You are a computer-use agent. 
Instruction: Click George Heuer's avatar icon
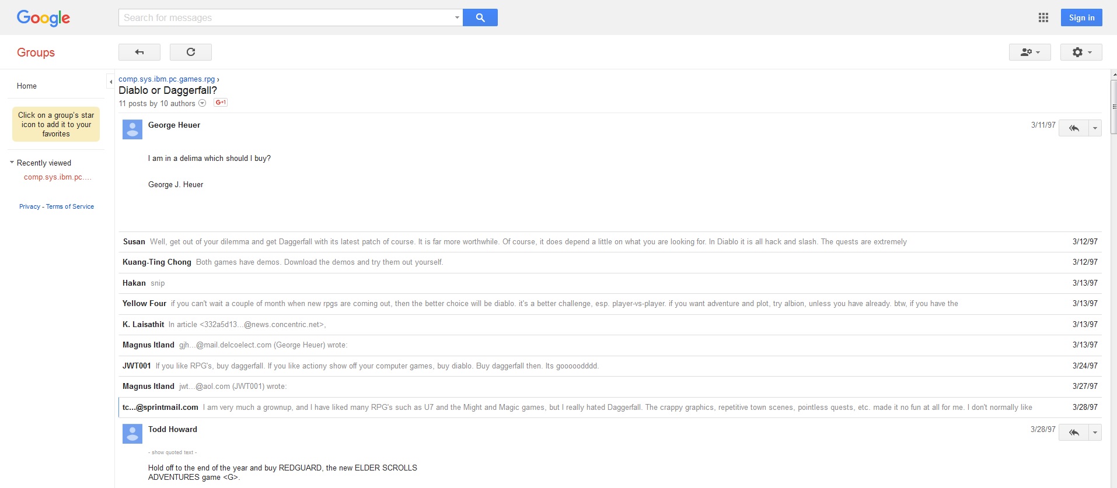(132, 129)
